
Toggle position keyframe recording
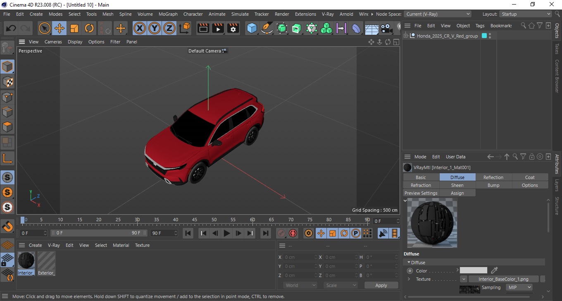coord(321,233)
